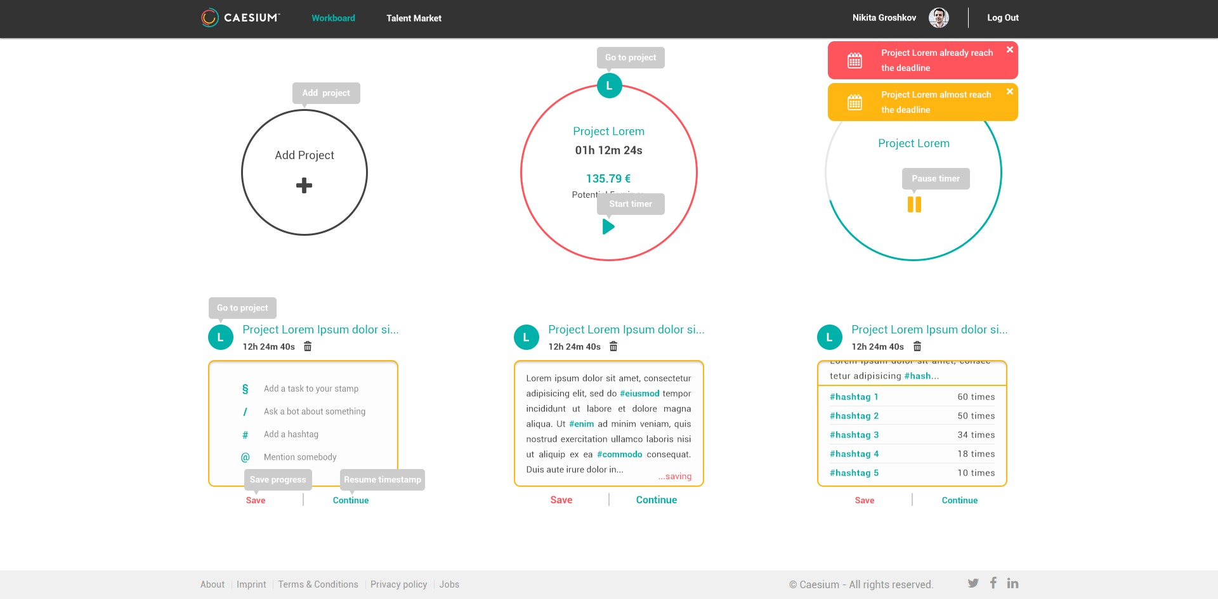Click the Go to project tooltip above the red circle
This screenshot has height=599, width=1218.
[631, 58]
